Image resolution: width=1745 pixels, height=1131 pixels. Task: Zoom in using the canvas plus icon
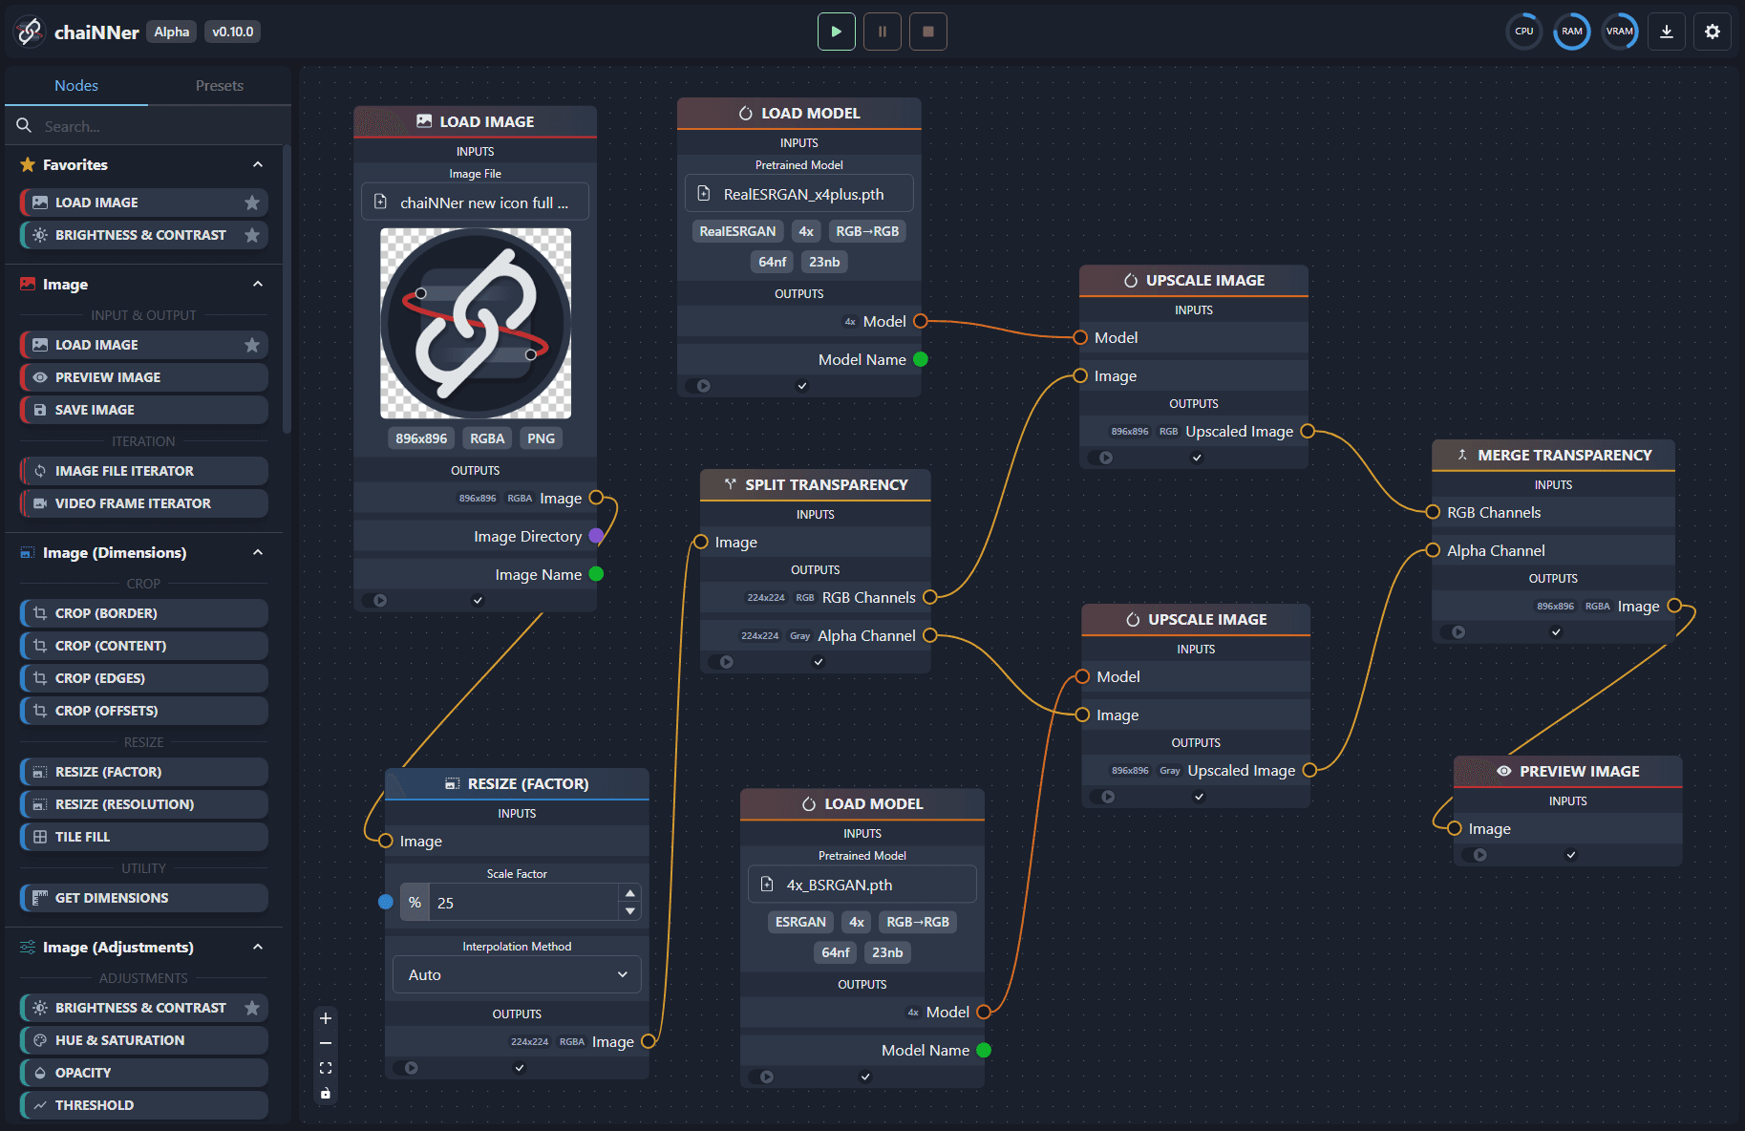(x=325, y=1018)
